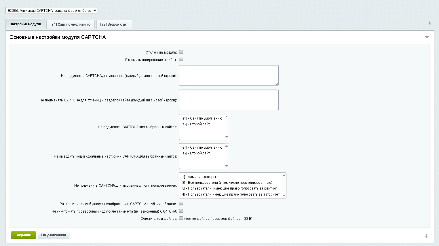Open the [s2] Второй сайт tab
Screen dimensions: 439x246
[114, 24]
